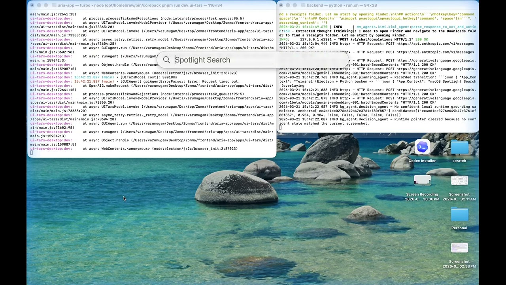The image size is (506, 285).
Task: Zoom the backend terminal window
Action: [295, 5]
